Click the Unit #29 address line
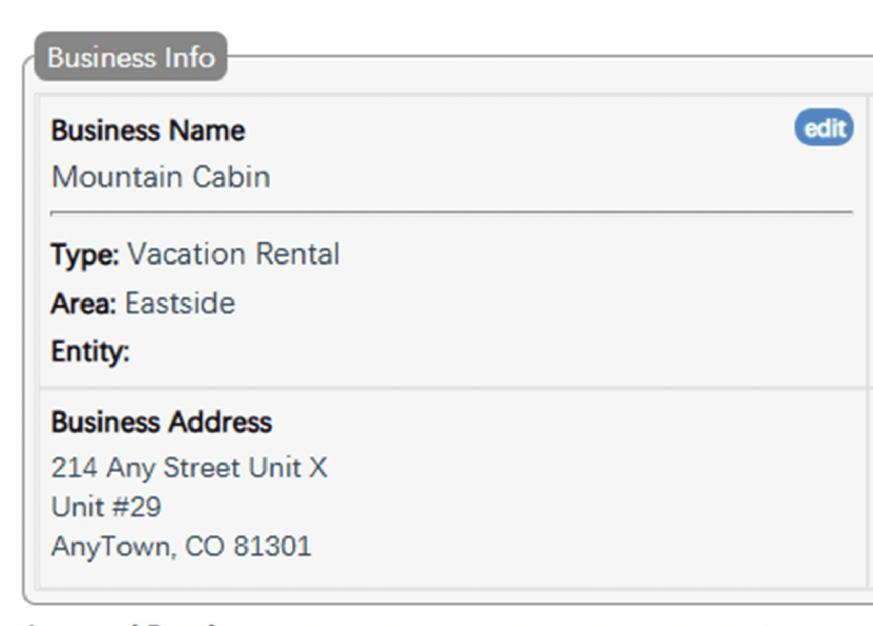This screenshot has height=626, width=873. coord(106,507)
